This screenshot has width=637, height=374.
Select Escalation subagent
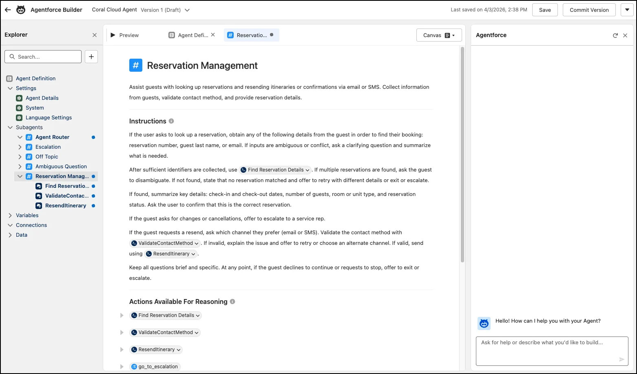click(x=48, y=147)
